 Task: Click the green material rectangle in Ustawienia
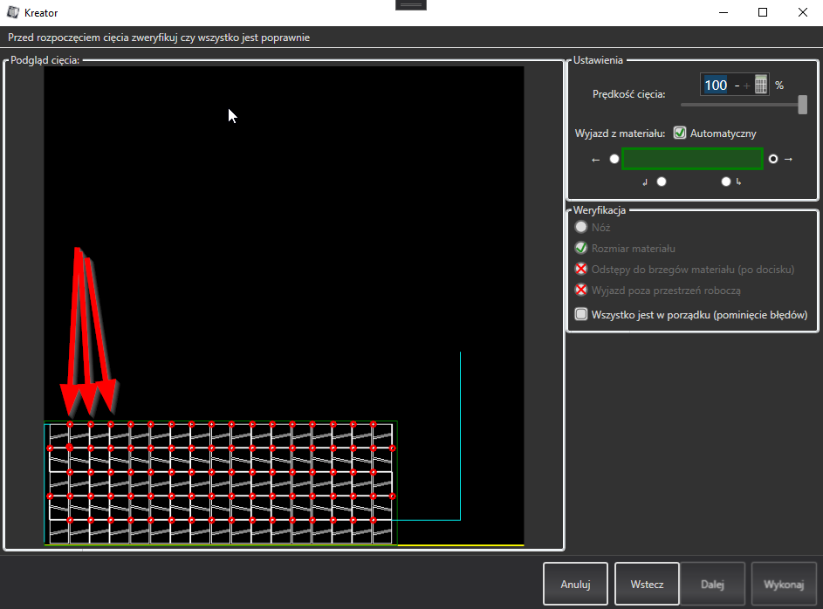[x=693, y=159]
